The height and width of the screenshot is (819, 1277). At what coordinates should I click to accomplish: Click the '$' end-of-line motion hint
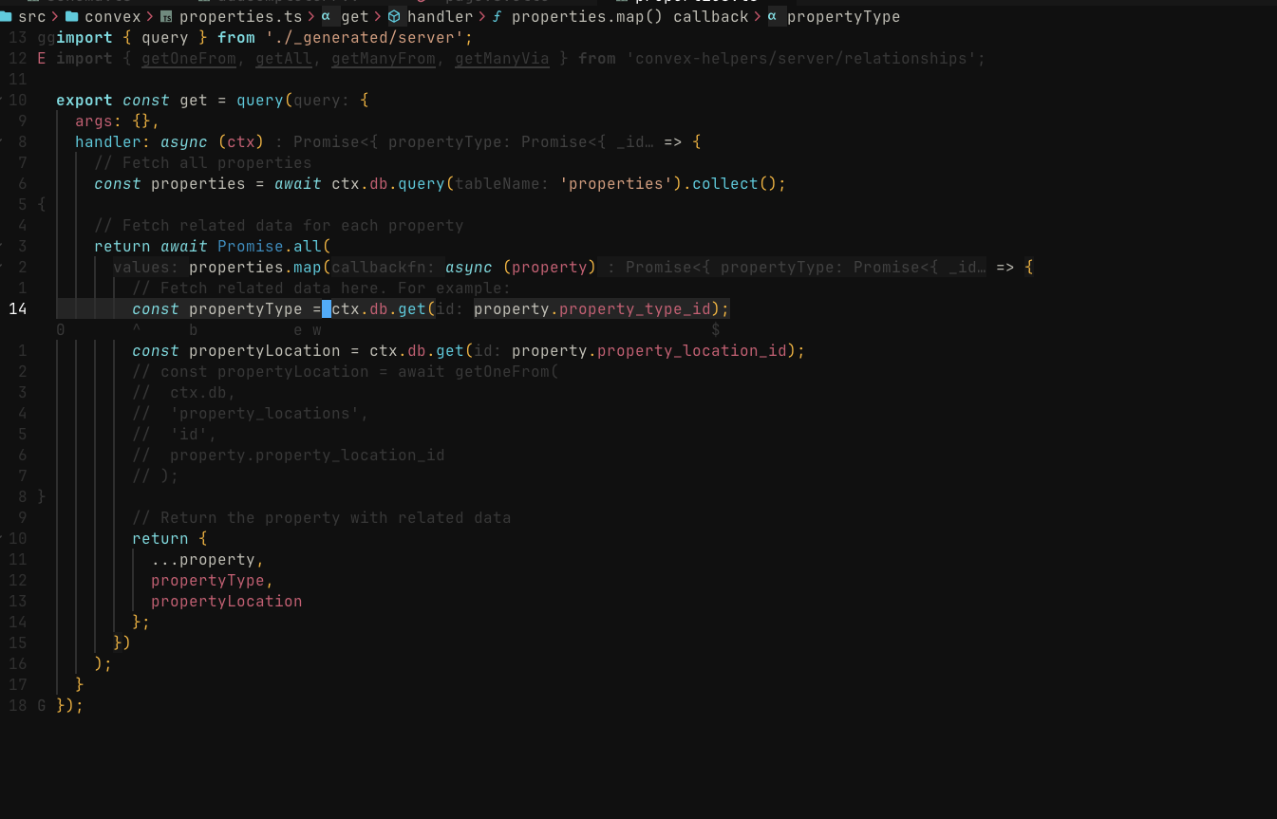tap(716, 330)
